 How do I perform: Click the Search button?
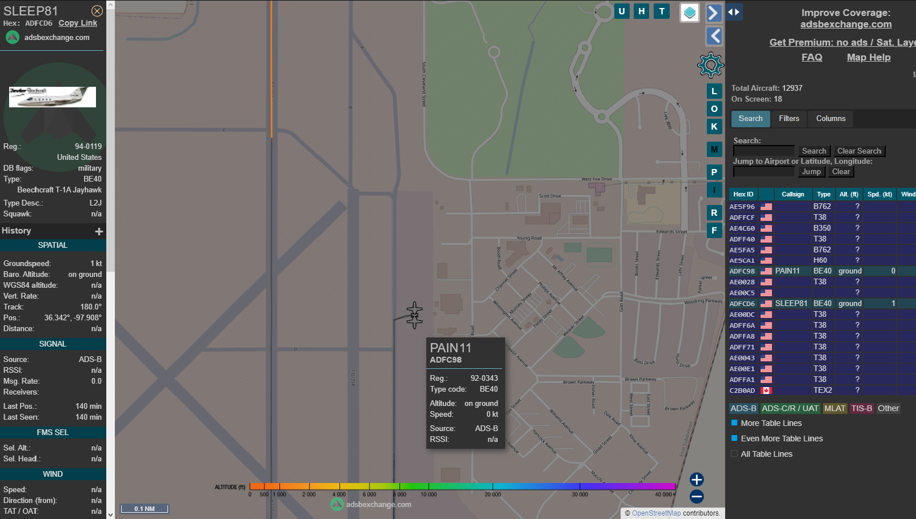814,151
